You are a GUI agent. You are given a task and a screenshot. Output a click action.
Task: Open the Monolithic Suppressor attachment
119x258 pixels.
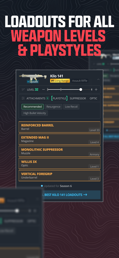59,151
